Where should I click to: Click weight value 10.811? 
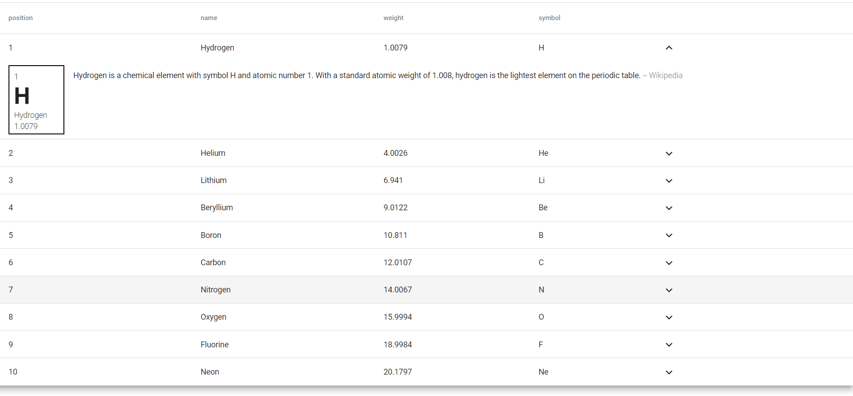tap(395, 235)
